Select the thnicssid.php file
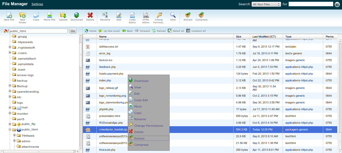The image size is (342, 153). coord(107,150)
